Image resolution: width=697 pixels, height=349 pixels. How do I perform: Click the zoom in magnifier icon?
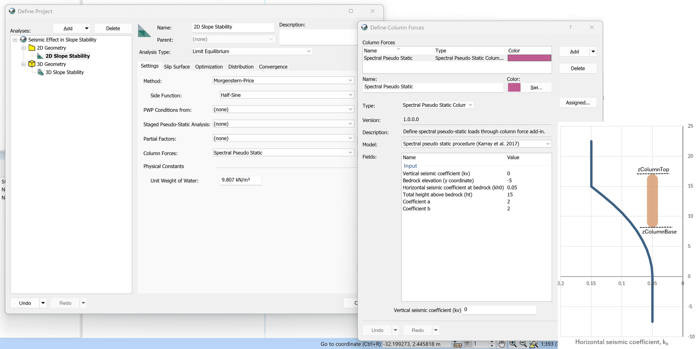[513, 344]
